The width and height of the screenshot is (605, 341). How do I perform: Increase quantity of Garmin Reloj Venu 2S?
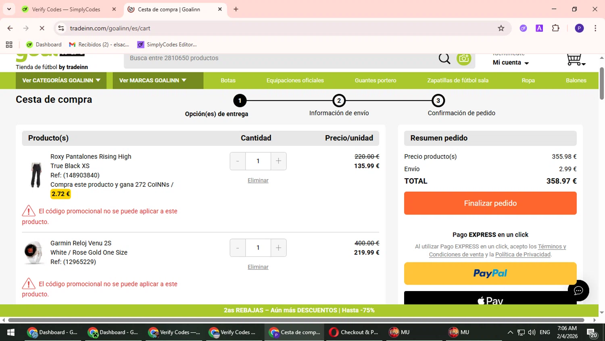[278, 248]
